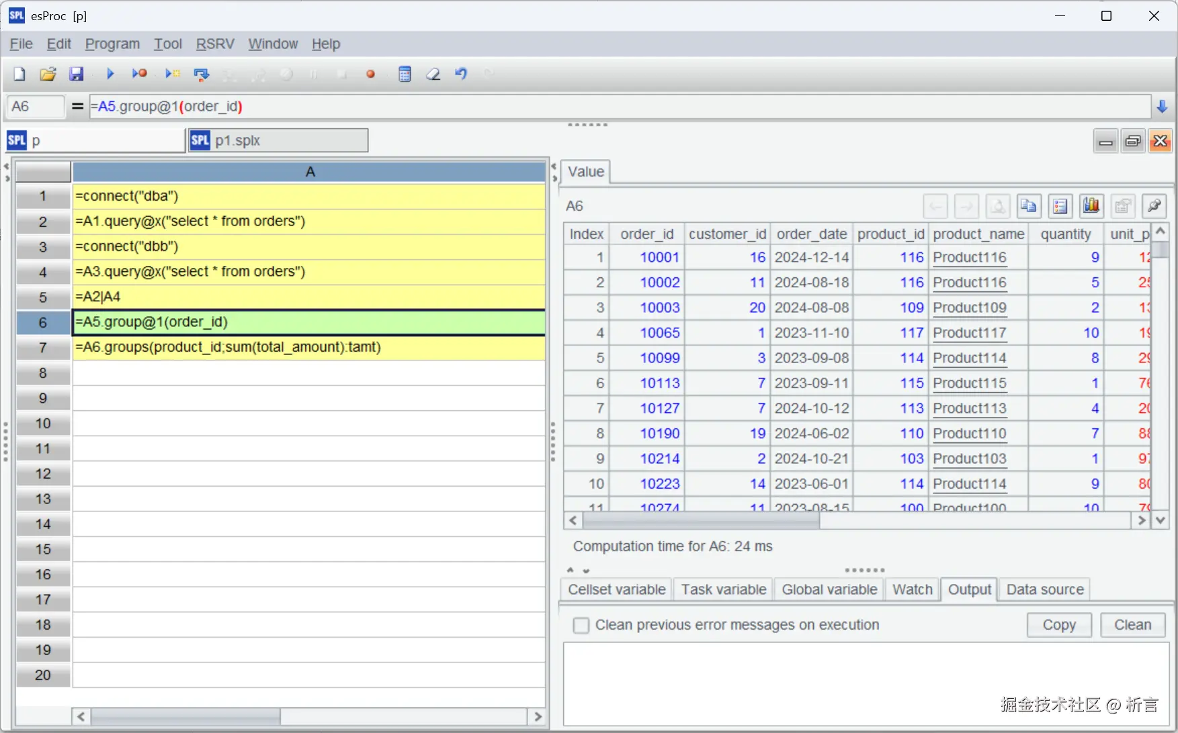The height and width of the screenshot is (733, 1178).
Task: Click the up arrow of result vertical scrollbar
Action: pos(1160,232)
